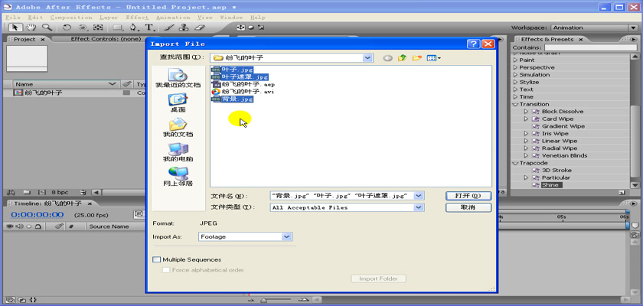Click the 取消 cancel button
The height and width of the screenshot is (306, 643).
tap(468, 207)
